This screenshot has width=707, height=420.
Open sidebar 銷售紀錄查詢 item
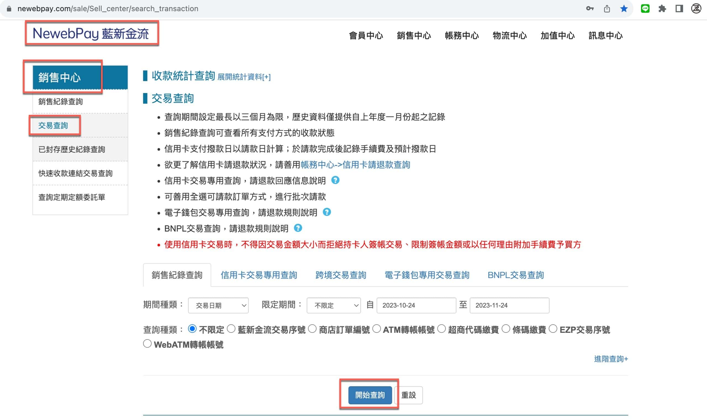coord(80,102)
